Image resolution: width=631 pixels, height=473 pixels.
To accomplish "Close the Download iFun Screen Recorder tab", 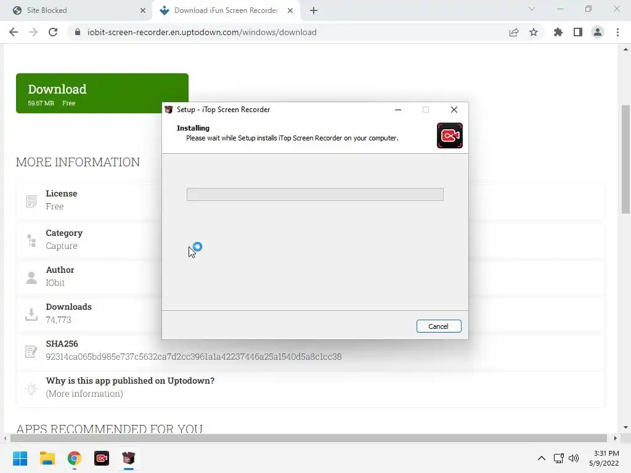I will pos(290,10).
